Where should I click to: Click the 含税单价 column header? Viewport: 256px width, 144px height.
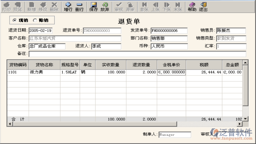point(171,65)
